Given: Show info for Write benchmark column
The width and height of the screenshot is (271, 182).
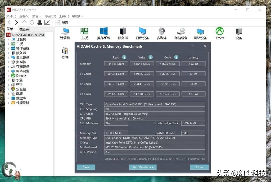Looking at the screenshot, I should pos(151,57).
